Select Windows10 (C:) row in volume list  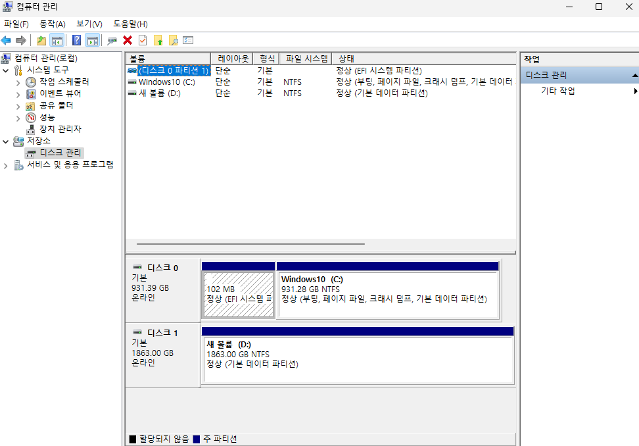(321, 82)
